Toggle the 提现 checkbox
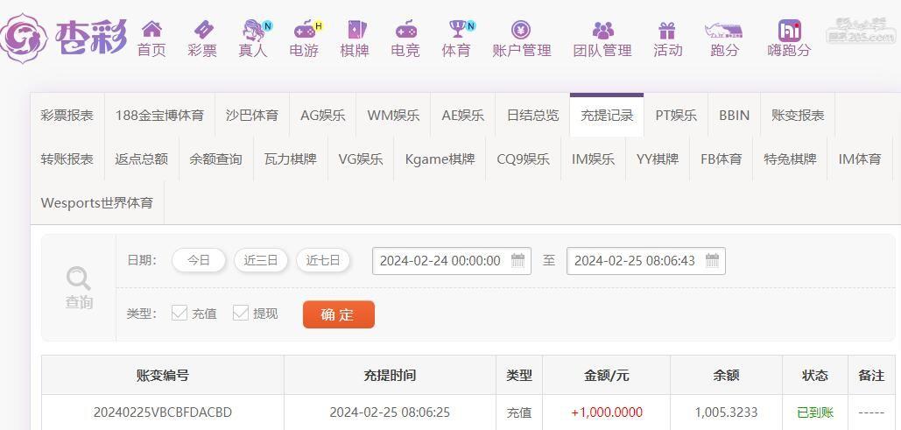 [241, 313]
